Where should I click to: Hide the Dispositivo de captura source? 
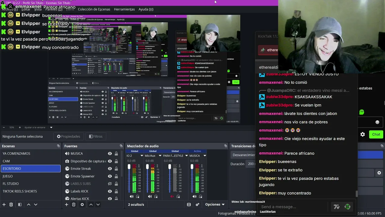click(110, 161)
